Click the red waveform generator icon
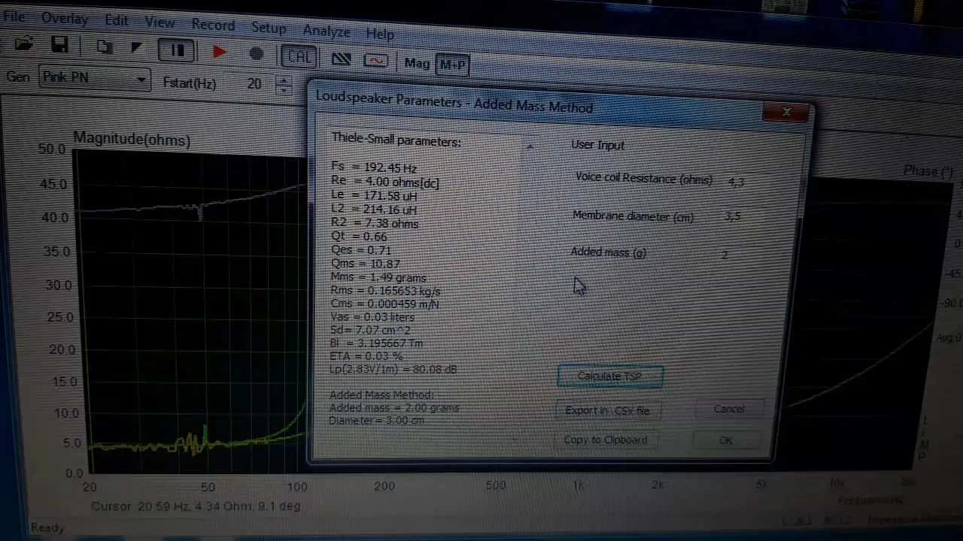The image size is (963, 541). (376, 60)
